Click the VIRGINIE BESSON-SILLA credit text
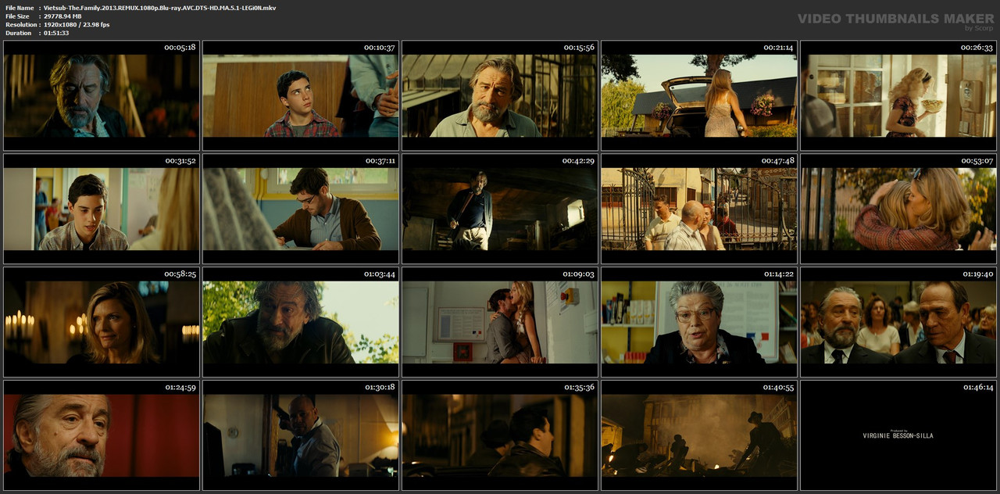Screen dimensions: 1000x494 pos(898,436)
